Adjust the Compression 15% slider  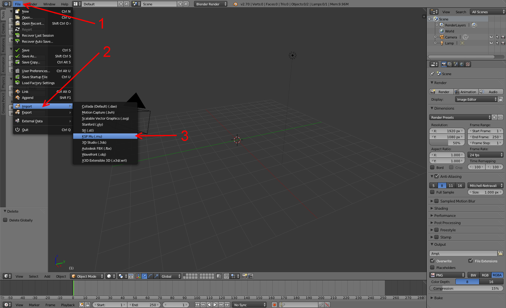pos(466,288)
